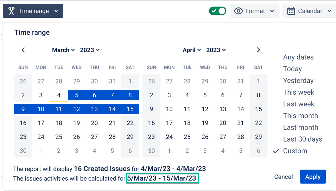The image size is (336, 191).
Task: Open the April month dropdown
Action: [192, 50]
